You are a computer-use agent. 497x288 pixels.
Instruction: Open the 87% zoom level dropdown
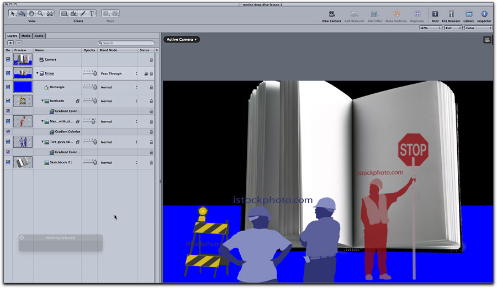click(x=430, y=28)
